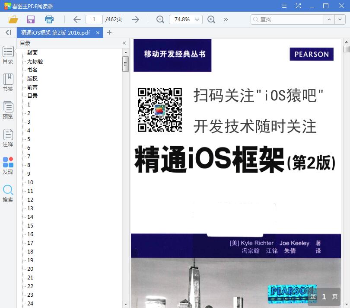This screenshot has height=308, width=350.
Task: Find next match with the down arrow
Action: pyautogui.click(x=340, y=19)
